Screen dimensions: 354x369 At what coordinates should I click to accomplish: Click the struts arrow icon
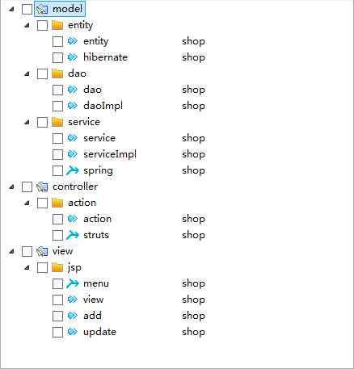(73, 235)
